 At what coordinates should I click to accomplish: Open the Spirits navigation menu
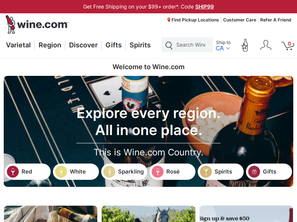[x=140, y=45]
